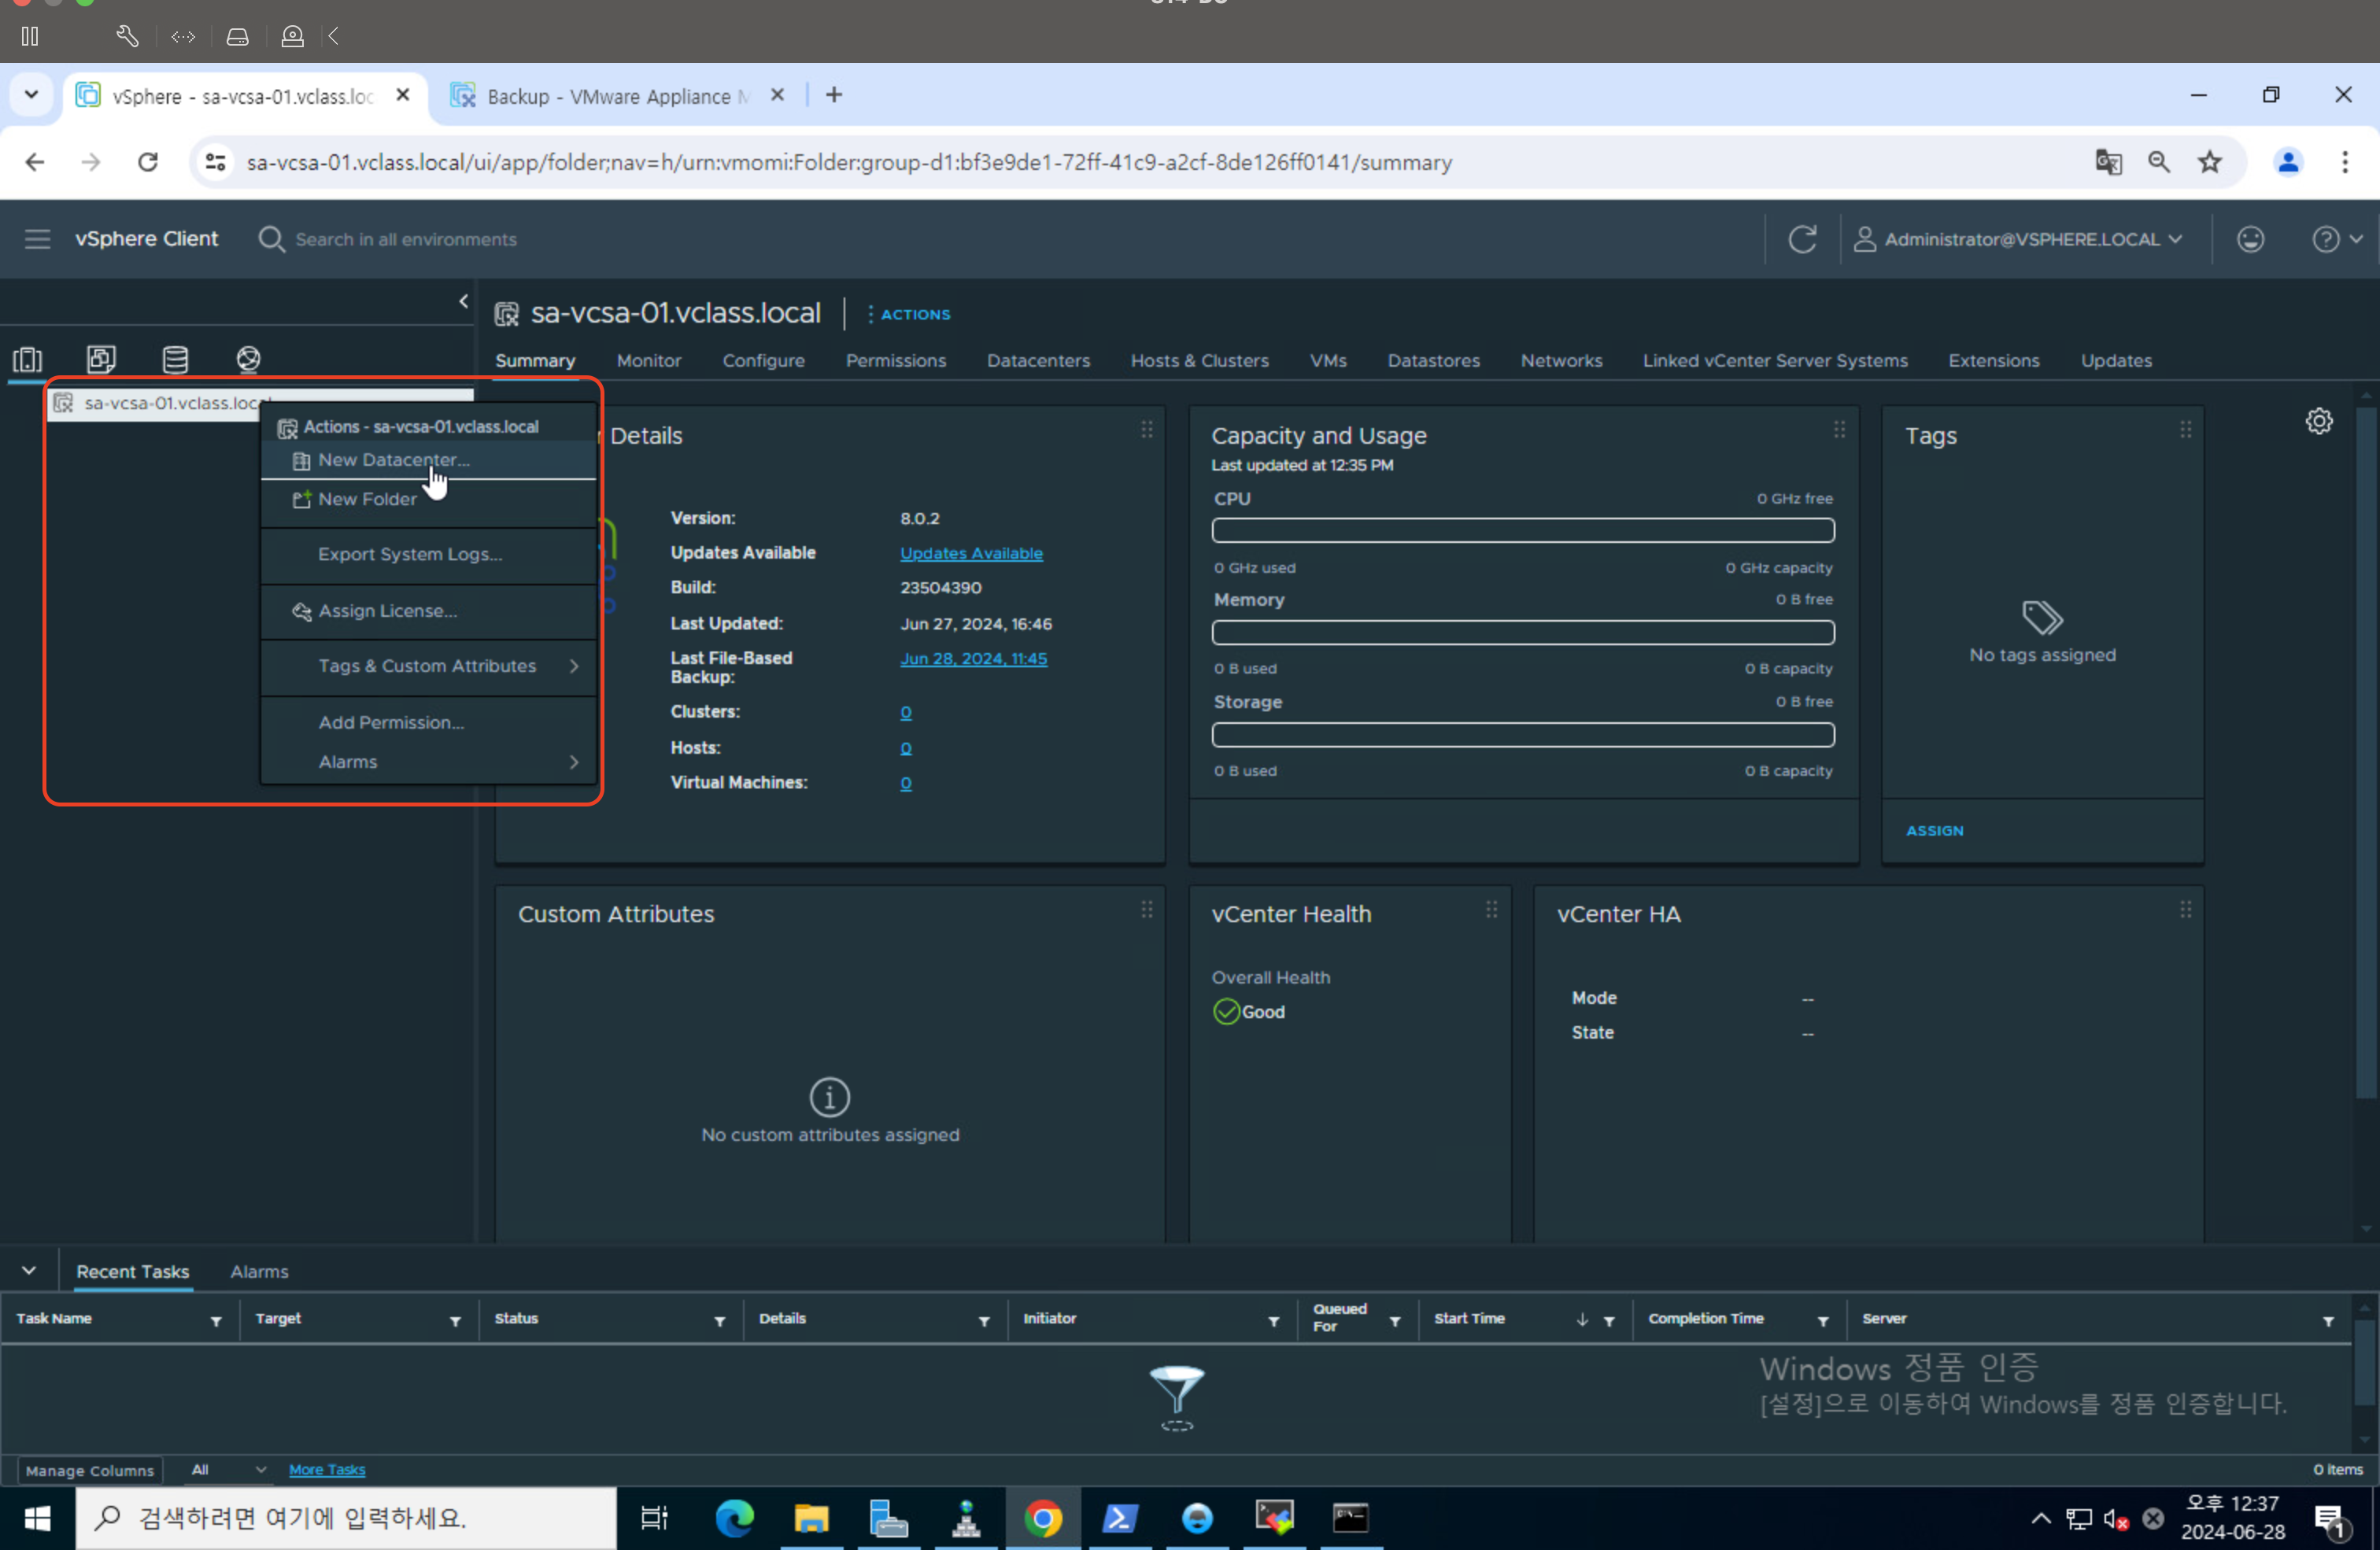Open the Alarms tab in bottom panel

click(259, 1271)
